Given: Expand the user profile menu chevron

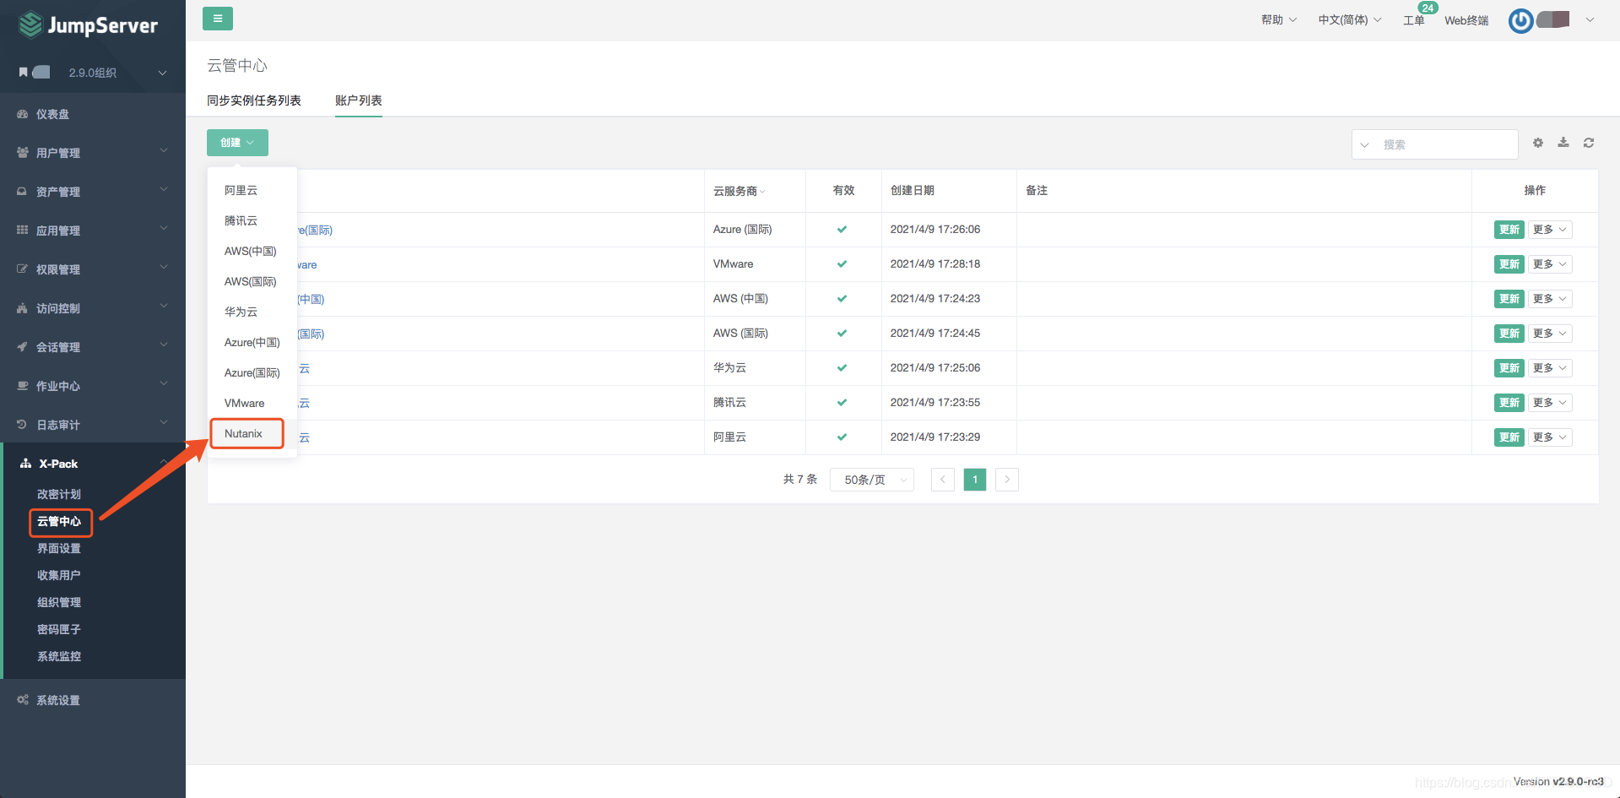Looking at the screenshot, I should tap(1590, 20).
